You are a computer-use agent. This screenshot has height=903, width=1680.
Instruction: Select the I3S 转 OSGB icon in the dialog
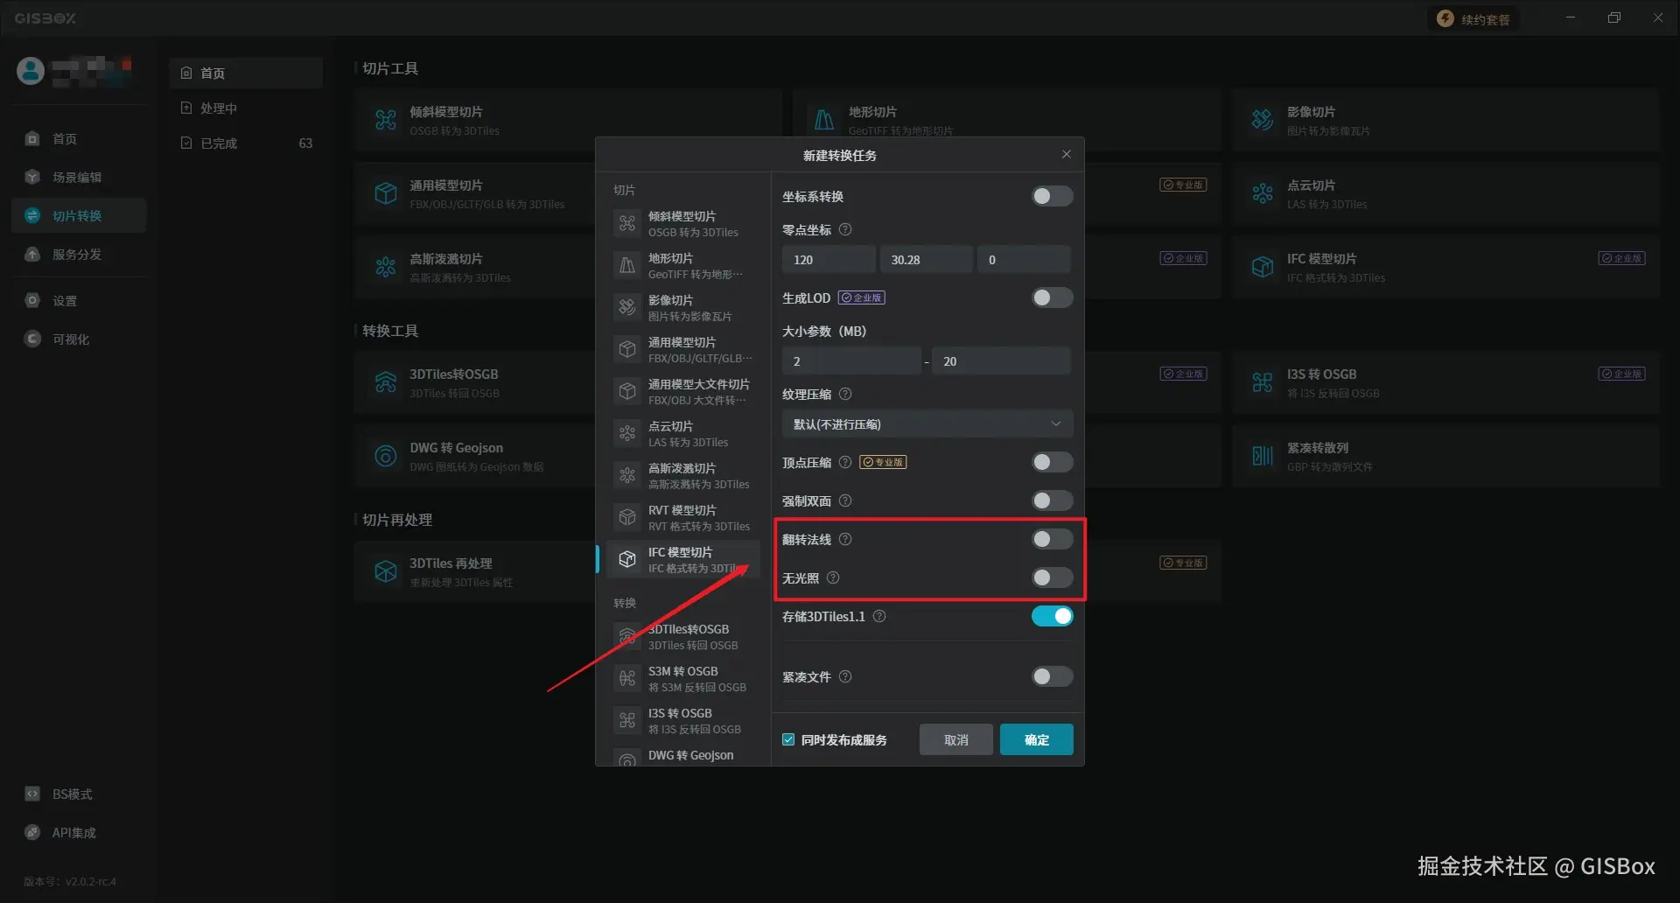(x=627, y=720)
